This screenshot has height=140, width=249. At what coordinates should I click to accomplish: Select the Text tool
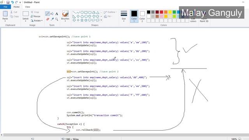coord(57,14)
